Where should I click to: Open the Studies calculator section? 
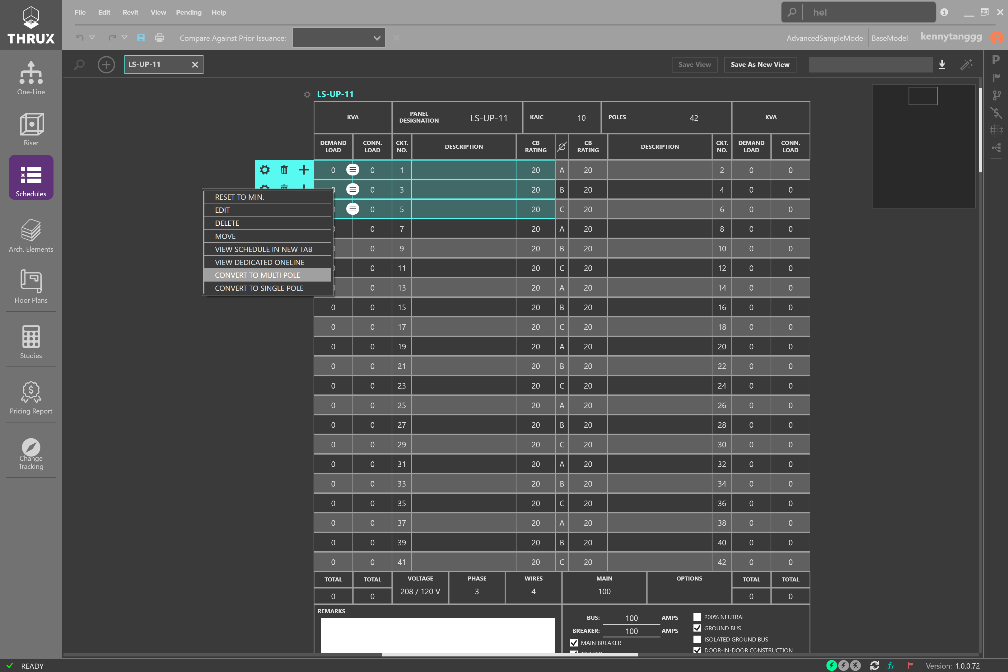tap(31, 342)
